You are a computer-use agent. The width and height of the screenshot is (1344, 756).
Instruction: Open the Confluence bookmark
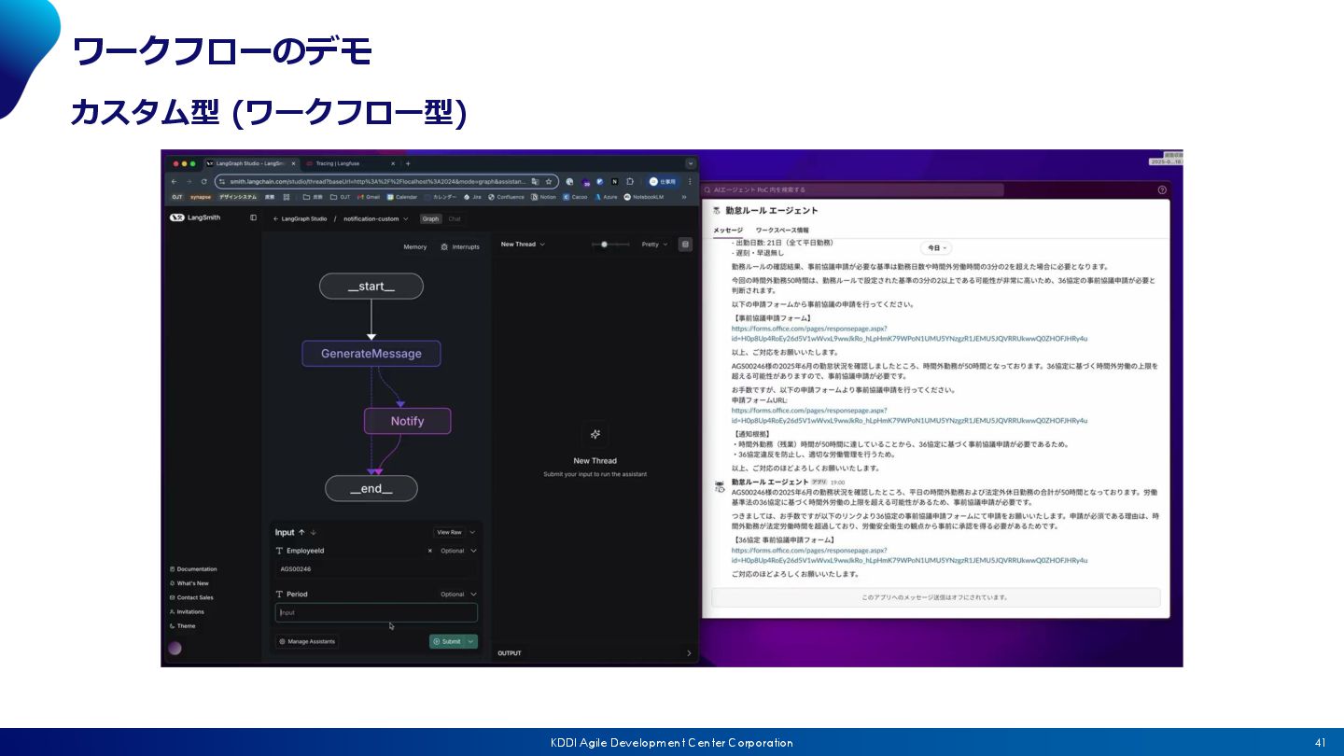[506, 197]
